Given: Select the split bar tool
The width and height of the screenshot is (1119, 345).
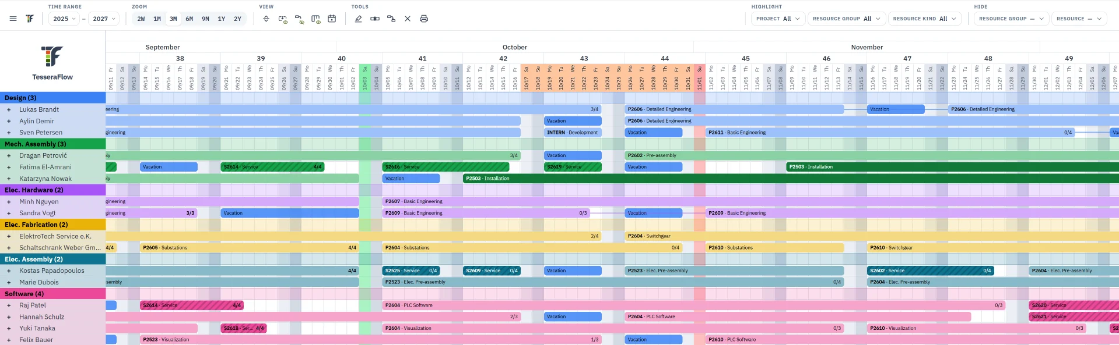Looking at the screenshot, I should coord(375,19).
